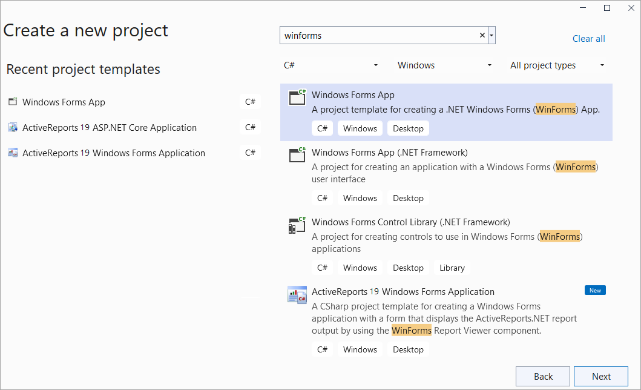Screen dimensions: 641x390
Task: Click the recent ActiveReports 19 Windows Forms Application icon
Action: [x=13, y=153]
